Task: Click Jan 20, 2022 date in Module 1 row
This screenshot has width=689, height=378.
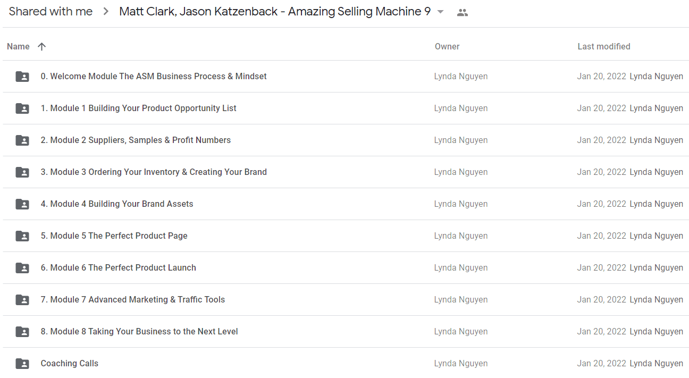Action: coord(602,108)
